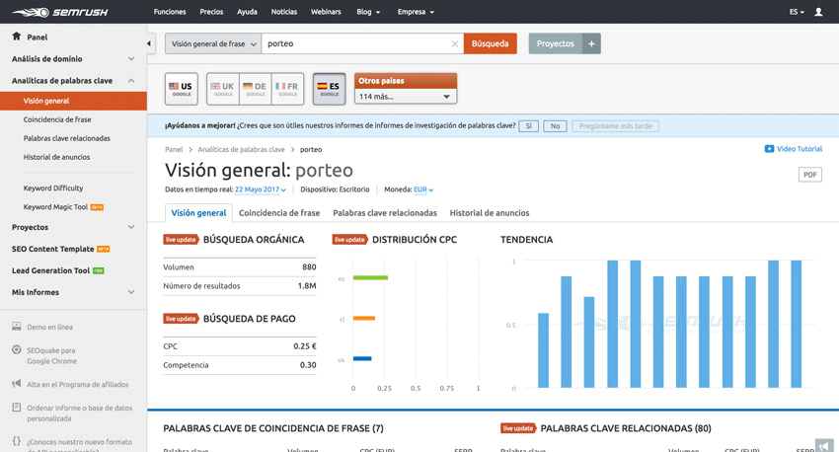
Task: Open the ES language dropdown
Action: point(797,12)
